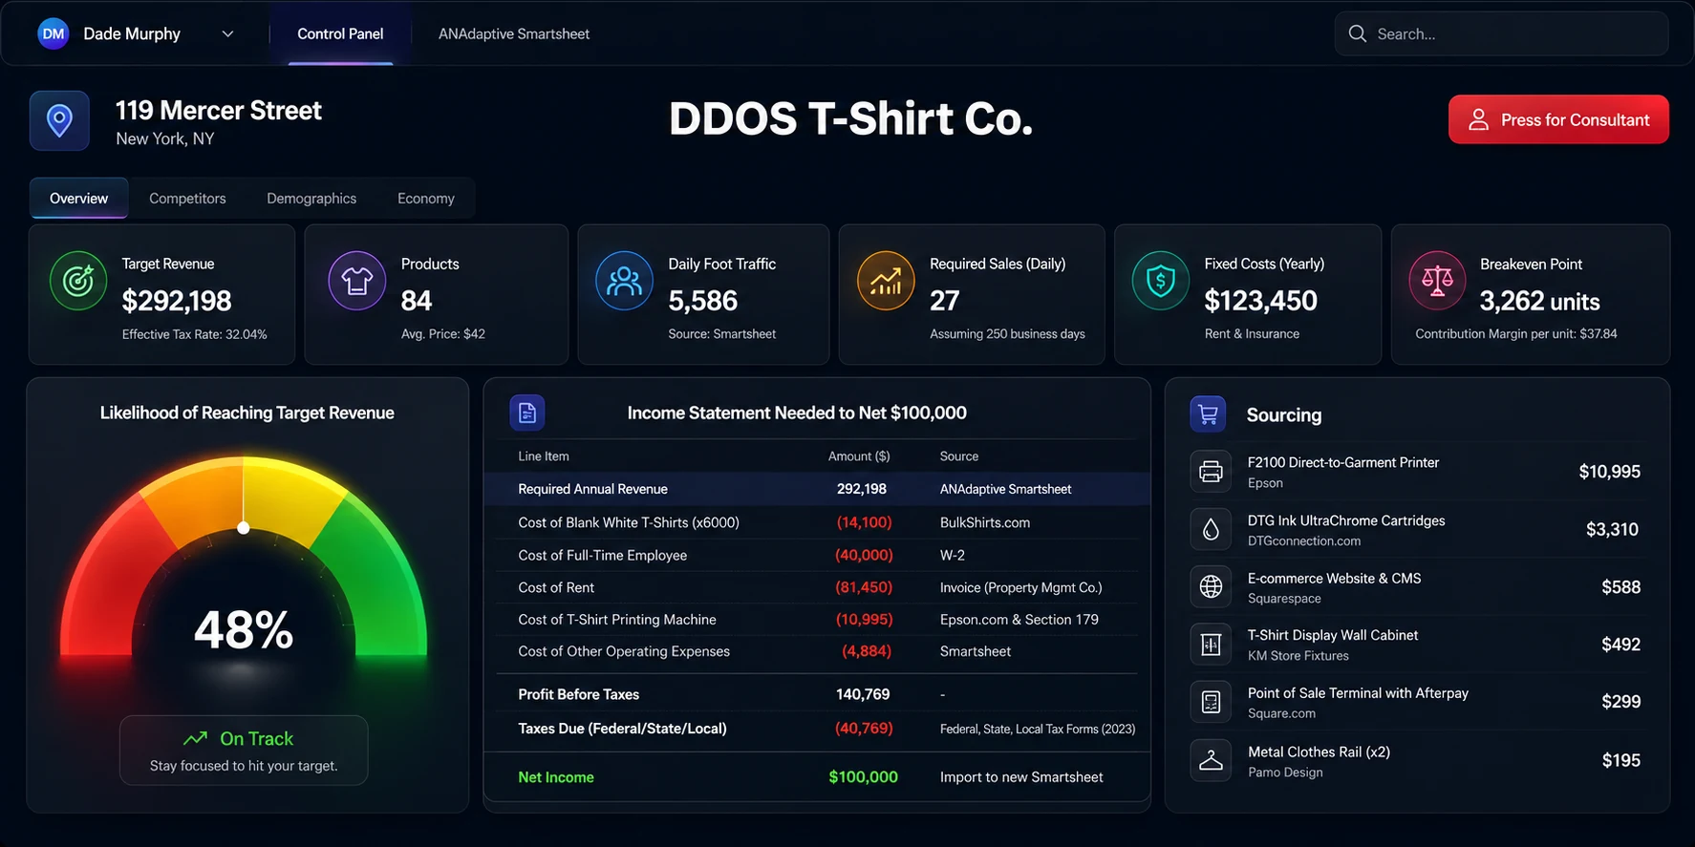This screenshot has height=847, width=1695.
Task: Click the 48% likelihood value
Action: [244, 630]
